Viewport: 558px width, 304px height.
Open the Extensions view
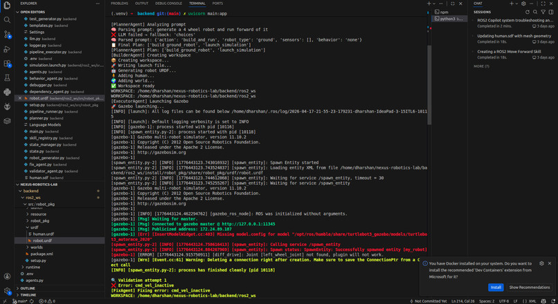7,64
